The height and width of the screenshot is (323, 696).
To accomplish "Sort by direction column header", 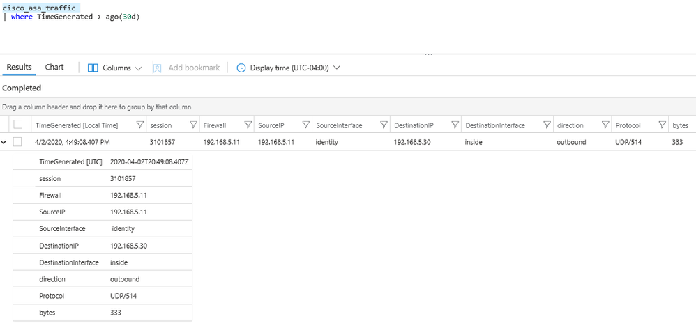I will coord(570,125).
